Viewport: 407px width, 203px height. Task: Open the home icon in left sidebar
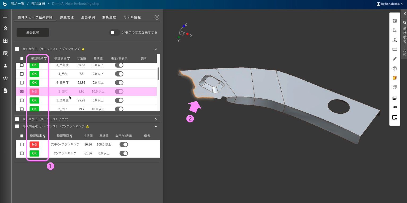pyautogui.click(x=5, y=28)
